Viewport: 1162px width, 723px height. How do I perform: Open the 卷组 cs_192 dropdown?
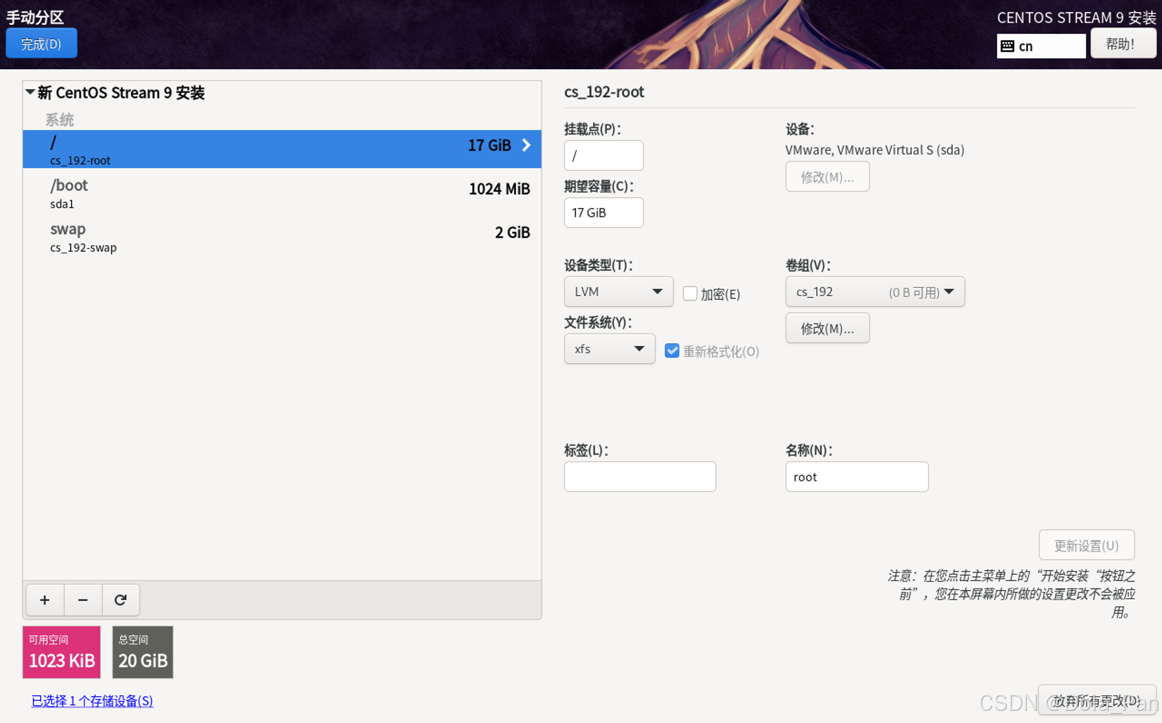[875, 292]
